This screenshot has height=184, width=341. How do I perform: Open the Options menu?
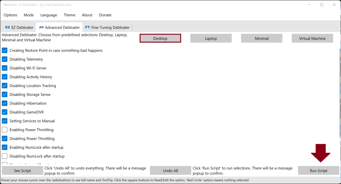point(10,15)
